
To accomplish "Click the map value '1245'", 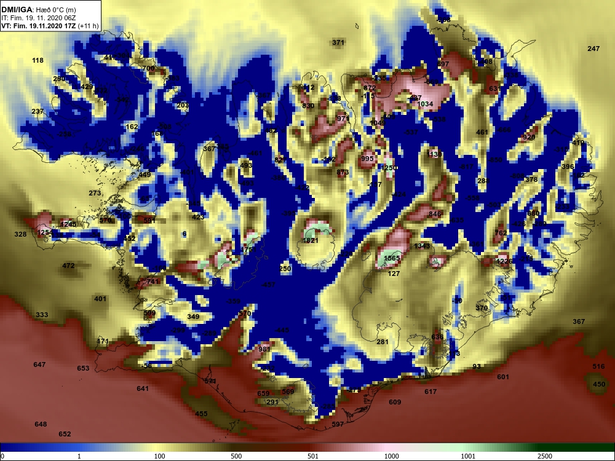I will tap(68, 224).
